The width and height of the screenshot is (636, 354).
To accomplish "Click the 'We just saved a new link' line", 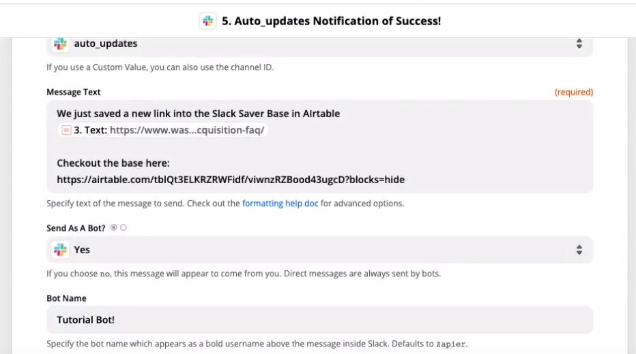I will coord(199,114).
